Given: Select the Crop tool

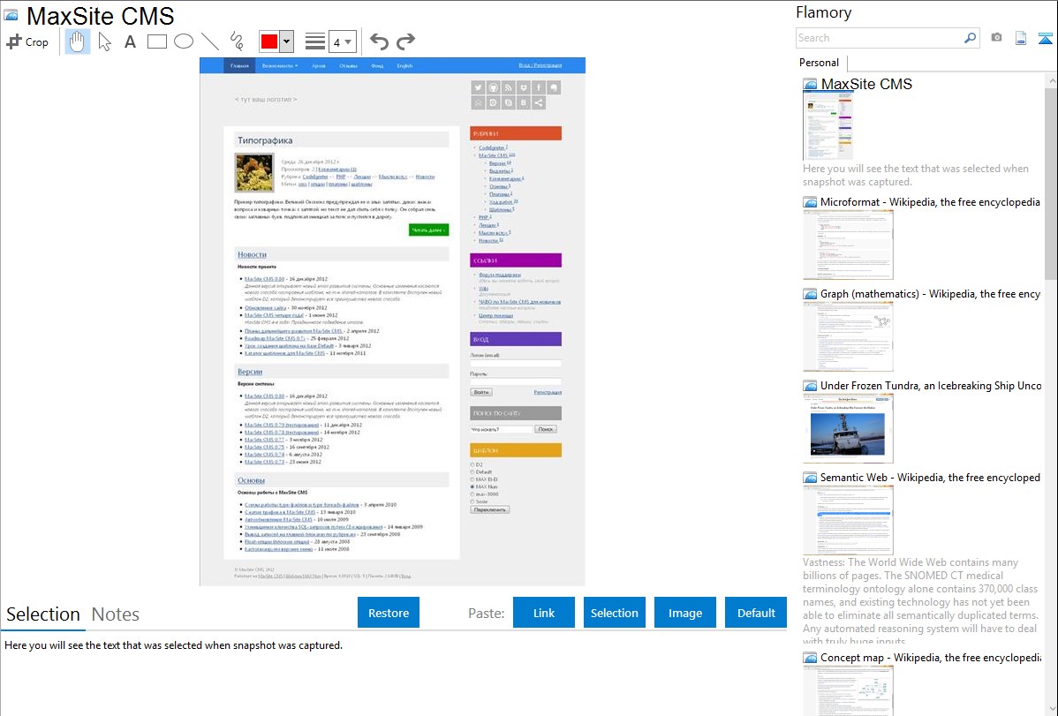Looking at the screenshot, I should coord(27,41).
